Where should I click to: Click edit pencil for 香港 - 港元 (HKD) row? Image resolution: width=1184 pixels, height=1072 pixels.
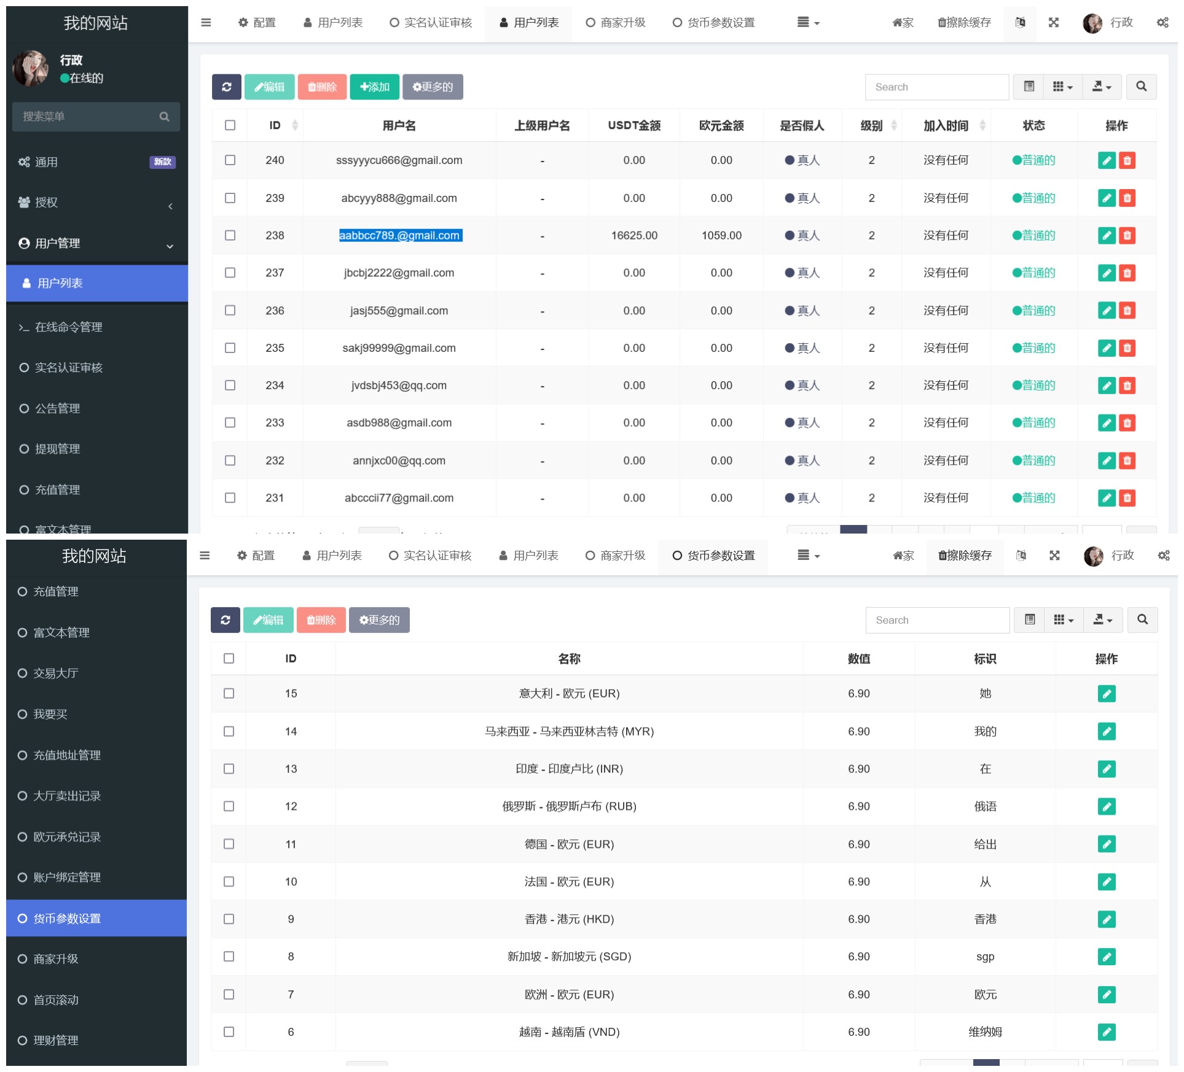pos(1107,920)
